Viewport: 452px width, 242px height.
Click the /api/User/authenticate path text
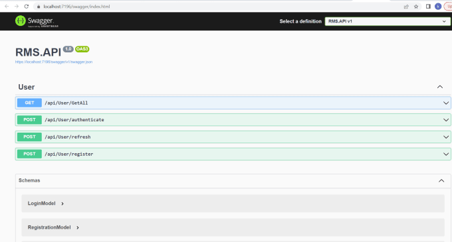[74, 120]
